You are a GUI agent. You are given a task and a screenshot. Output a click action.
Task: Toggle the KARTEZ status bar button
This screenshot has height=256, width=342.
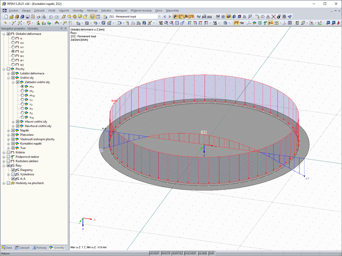point(178,253)
